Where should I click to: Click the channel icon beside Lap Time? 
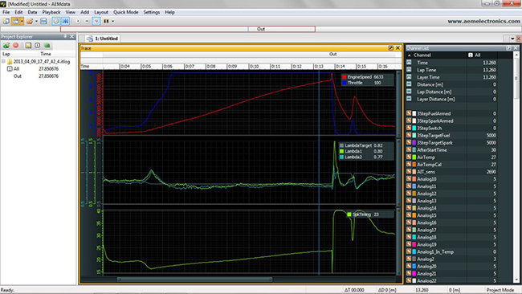(409, 70)
